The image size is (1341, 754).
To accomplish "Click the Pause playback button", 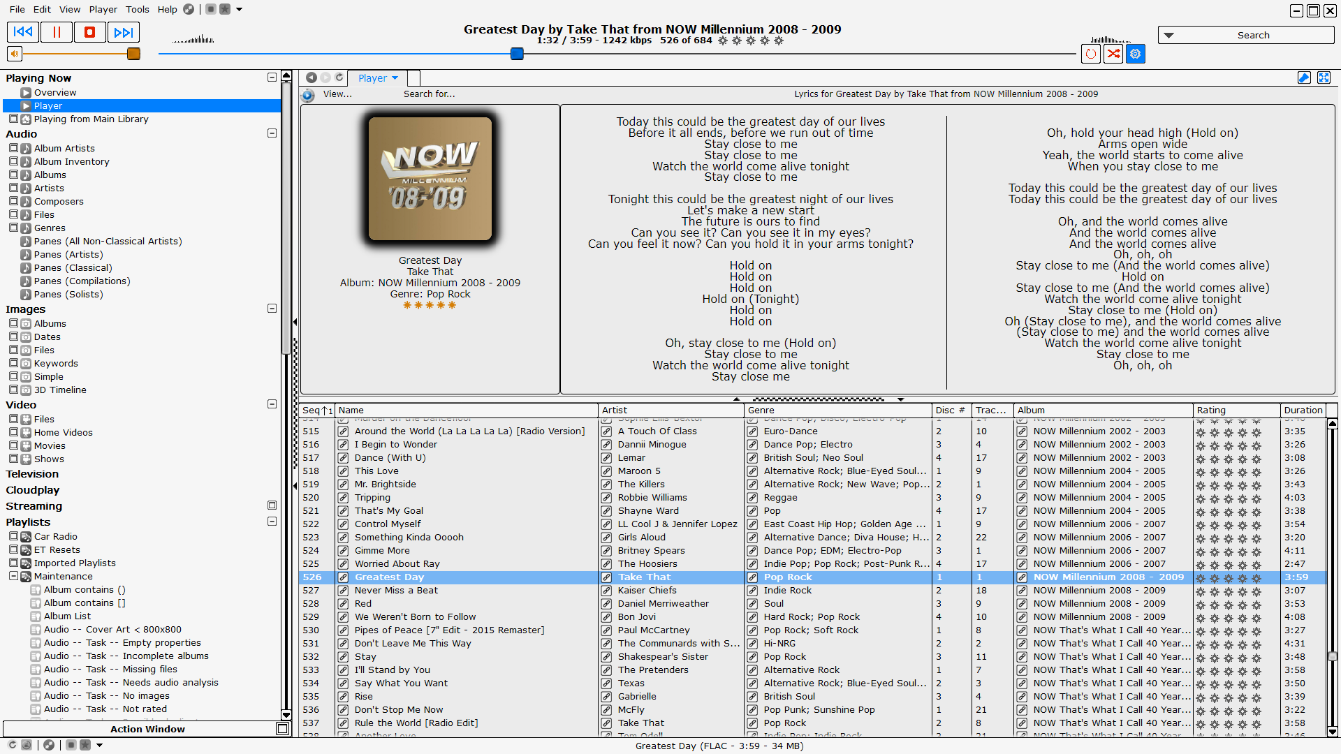I will pos(57,33).
